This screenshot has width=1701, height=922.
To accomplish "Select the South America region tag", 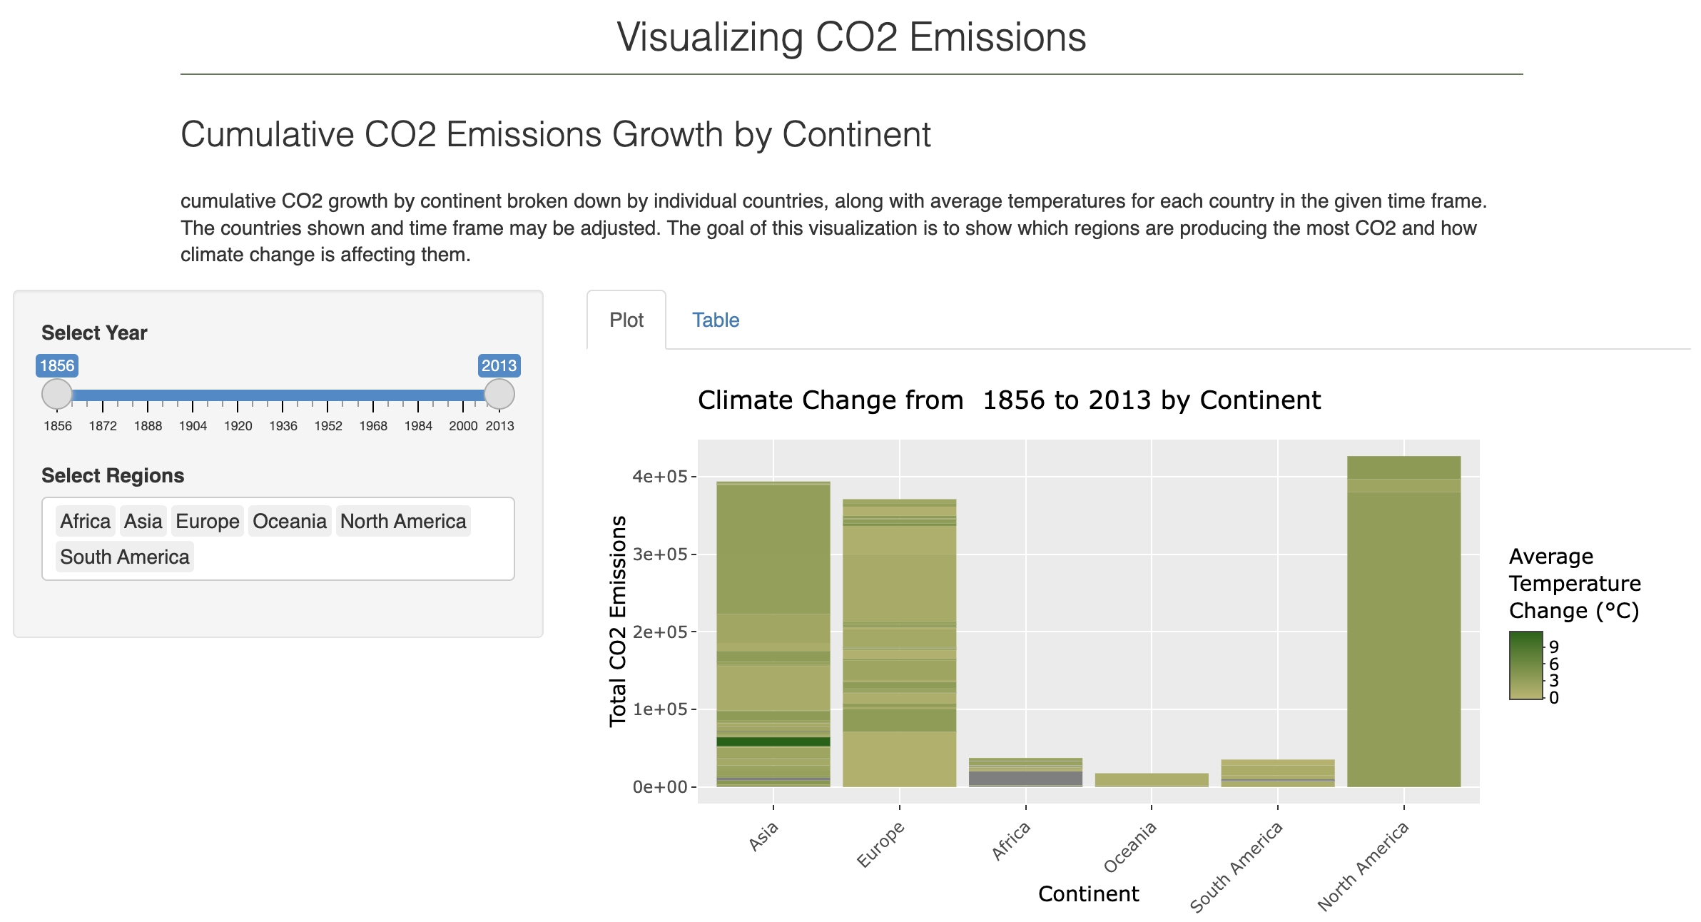I will [x=125, y=557].
